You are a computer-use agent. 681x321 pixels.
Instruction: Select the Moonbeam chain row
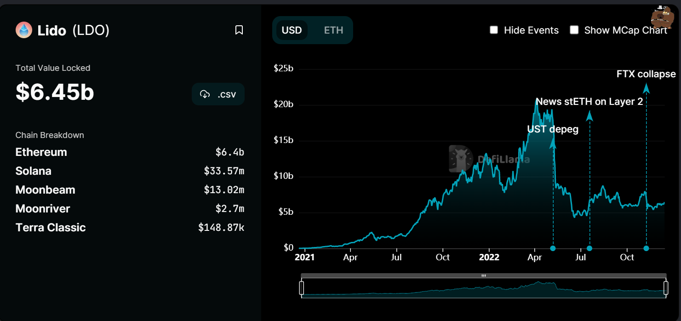(130, 190)
